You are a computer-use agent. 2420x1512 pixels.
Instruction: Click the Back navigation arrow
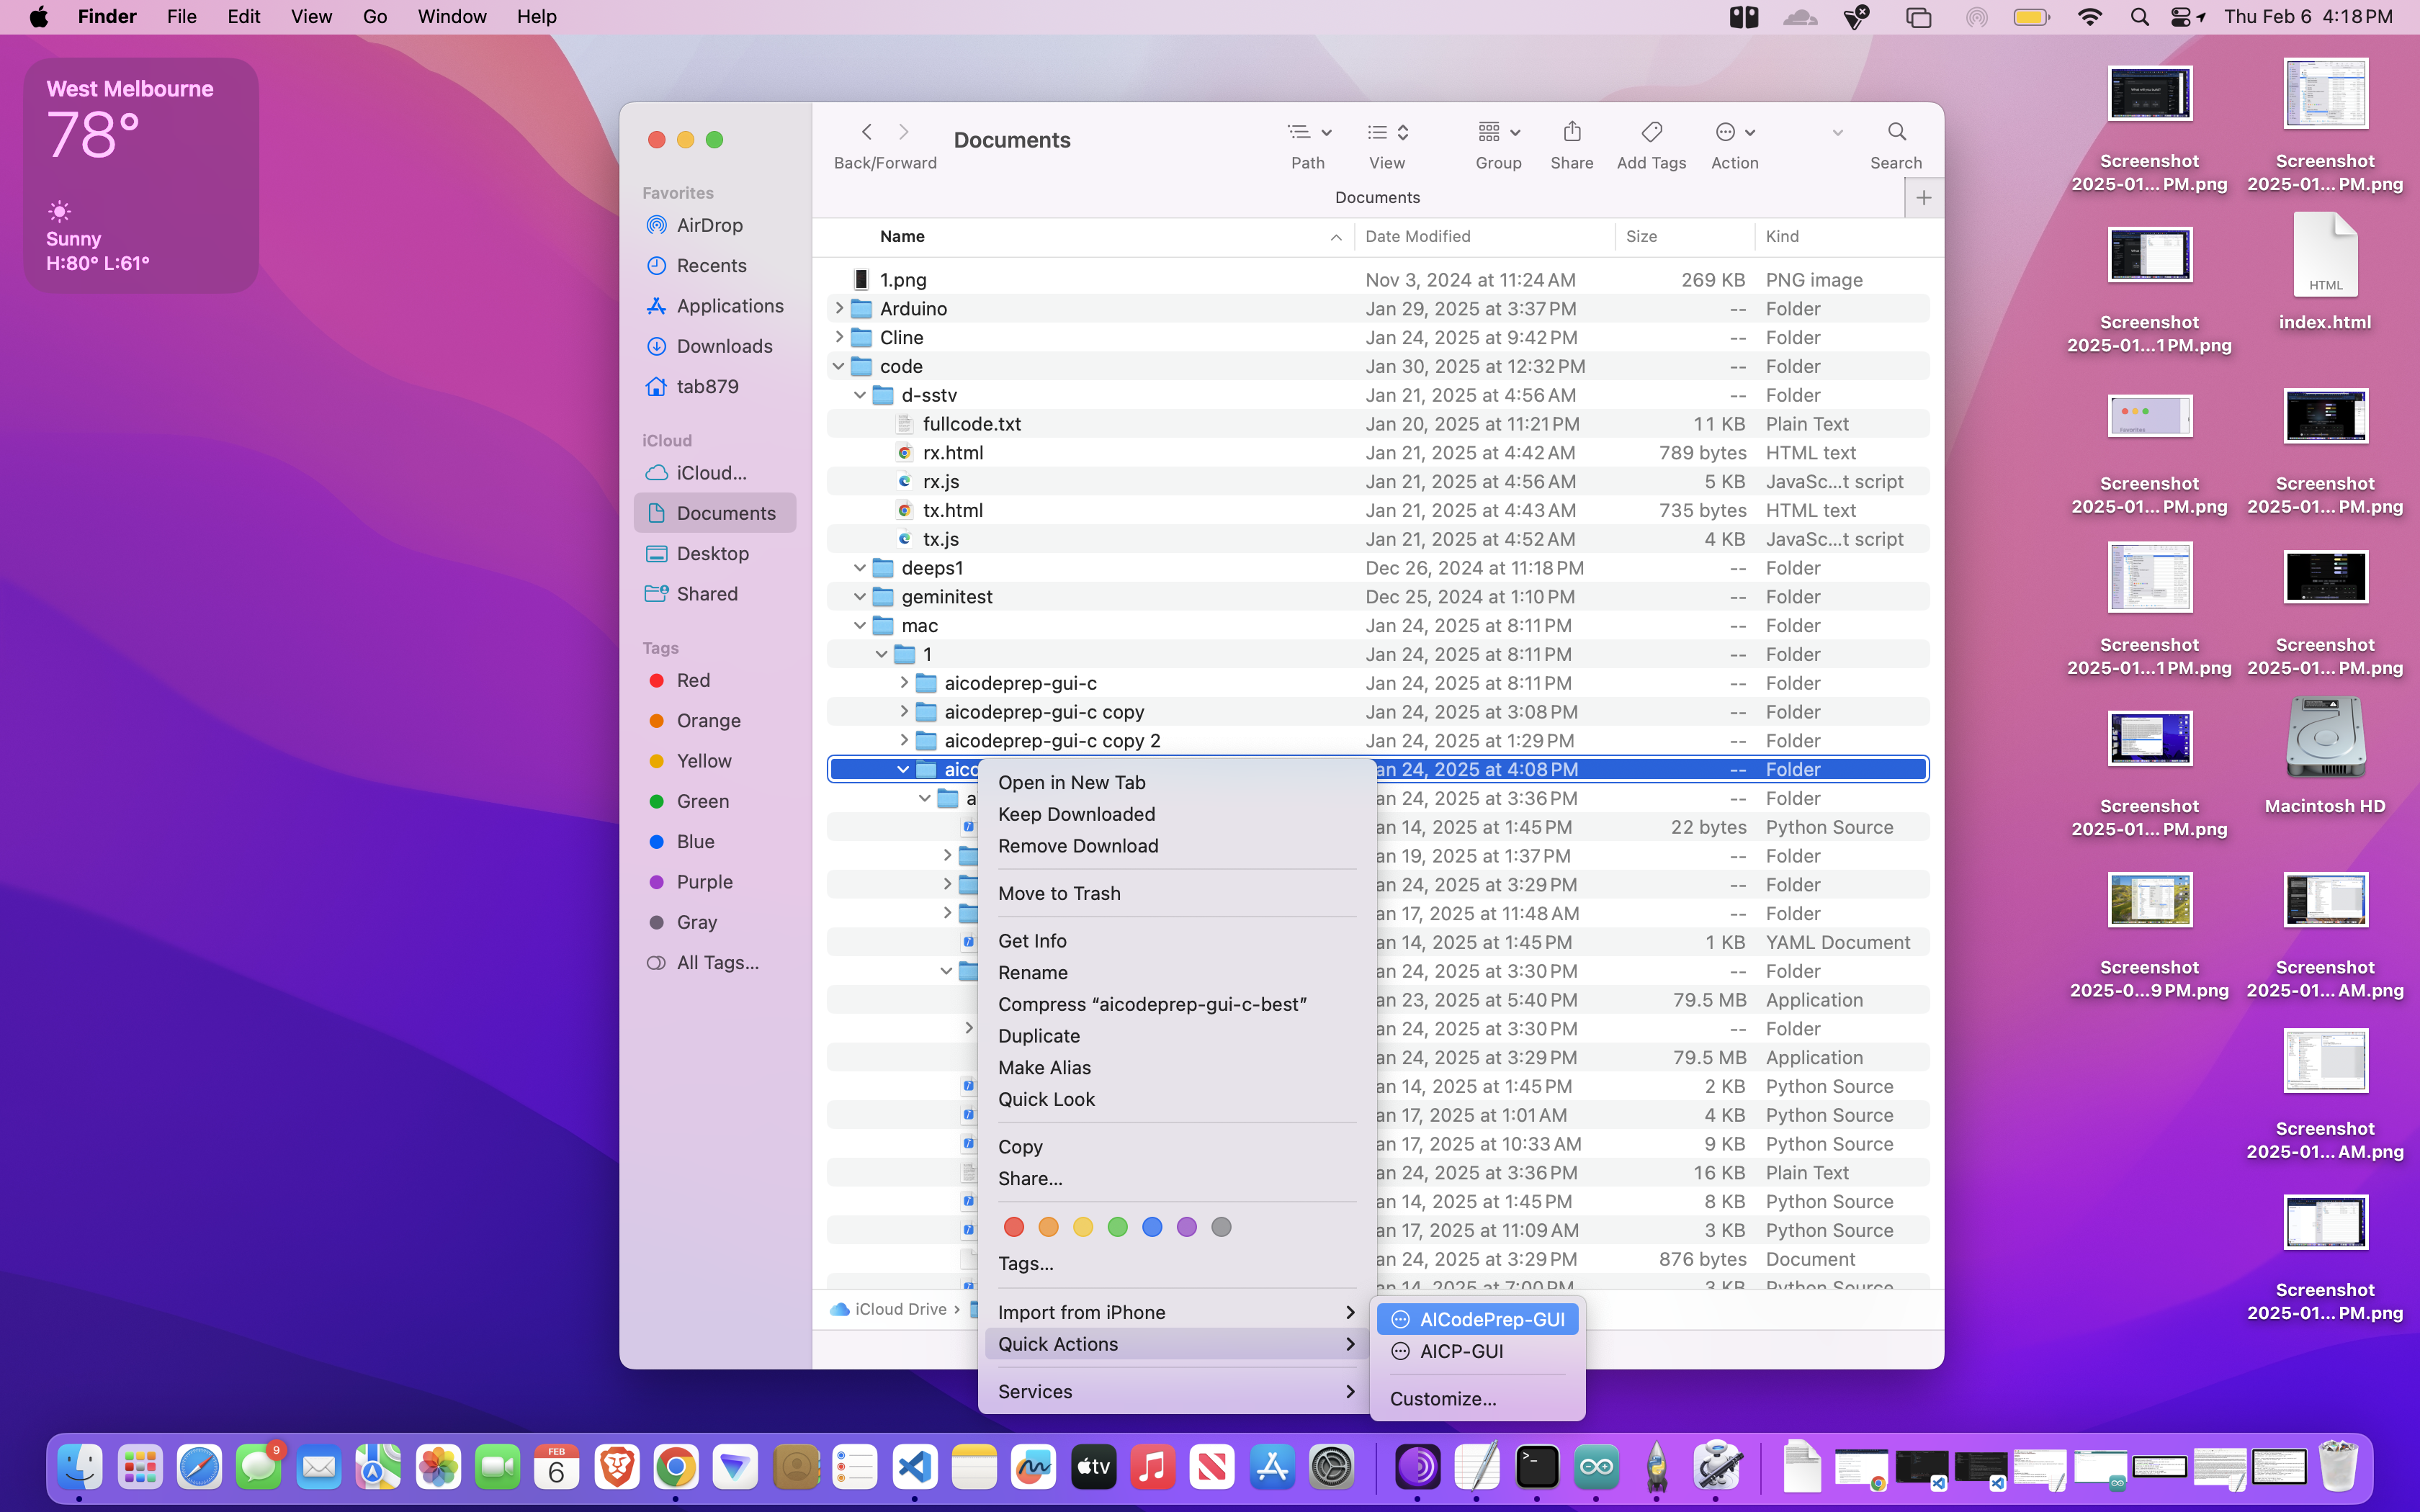867,132
